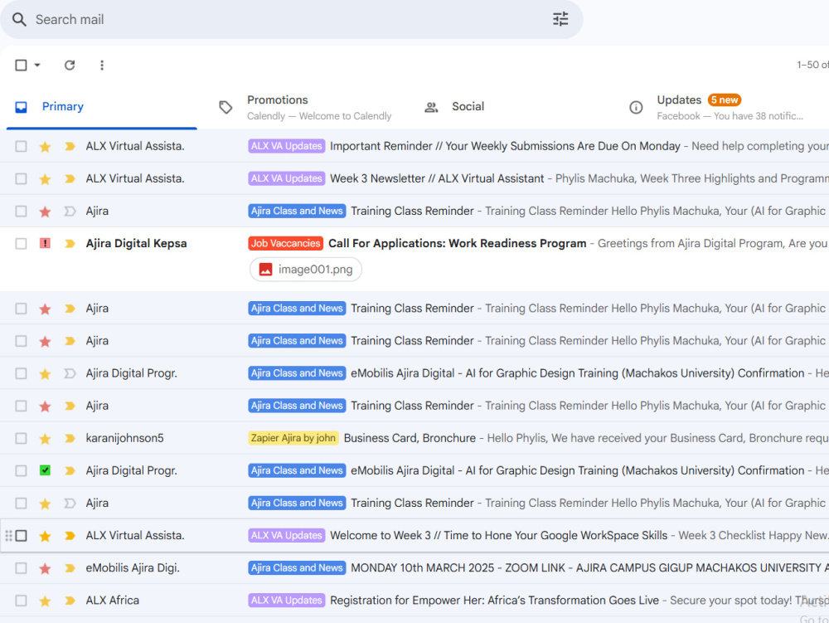Open Business Card, Bronchure email
The width and height of the screenshot is (829, 623).
click(x=410, y=439)
